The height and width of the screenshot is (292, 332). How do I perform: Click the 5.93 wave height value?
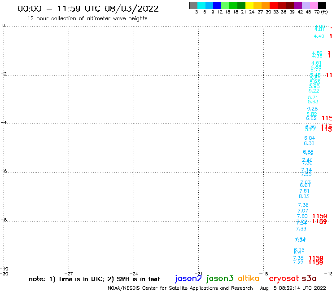click(315, 82)
